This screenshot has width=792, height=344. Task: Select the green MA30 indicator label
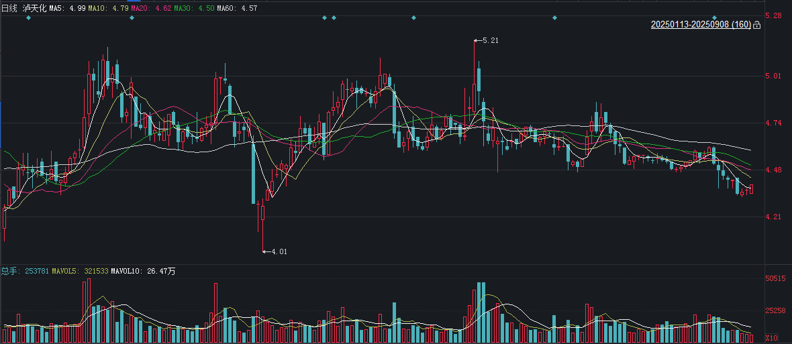194,7
